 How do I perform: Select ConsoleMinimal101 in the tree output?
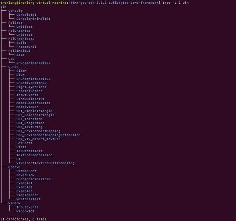33,18
